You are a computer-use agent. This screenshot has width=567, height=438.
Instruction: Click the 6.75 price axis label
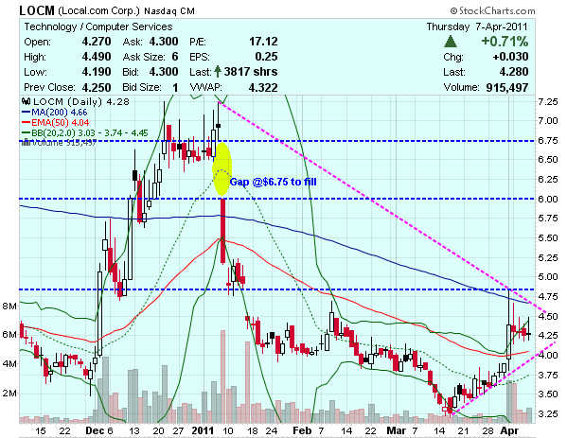coord(548,141)
